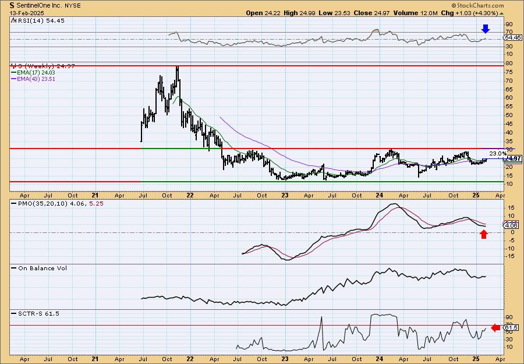Image resolution: width=524 pixels, height=364 pixels.
Task: Click the 24.97 price axis value tag
Action: (514, 158)
